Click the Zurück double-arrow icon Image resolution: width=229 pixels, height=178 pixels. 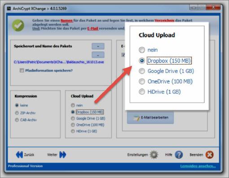19,155
